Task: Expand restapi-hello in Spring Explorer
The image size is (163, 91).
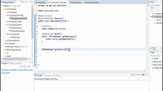Action: tap(151, 68)
